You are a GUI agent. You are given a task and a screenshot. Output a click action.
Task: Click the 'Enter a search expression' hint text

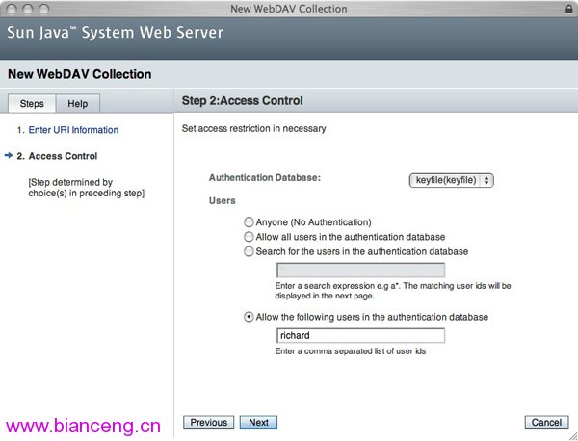(x=393, y=291)
